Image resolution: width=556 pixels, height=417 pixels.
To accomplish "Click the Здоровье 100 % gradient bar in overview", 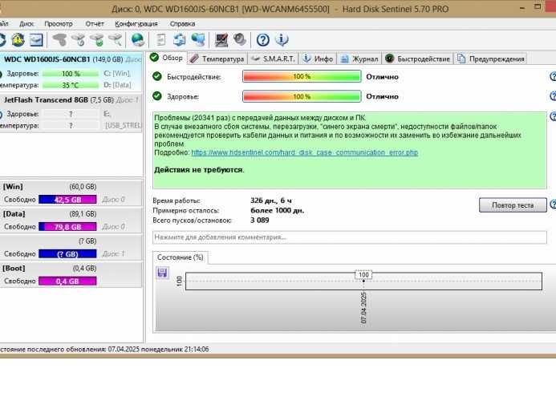I will tap(302, 96).
